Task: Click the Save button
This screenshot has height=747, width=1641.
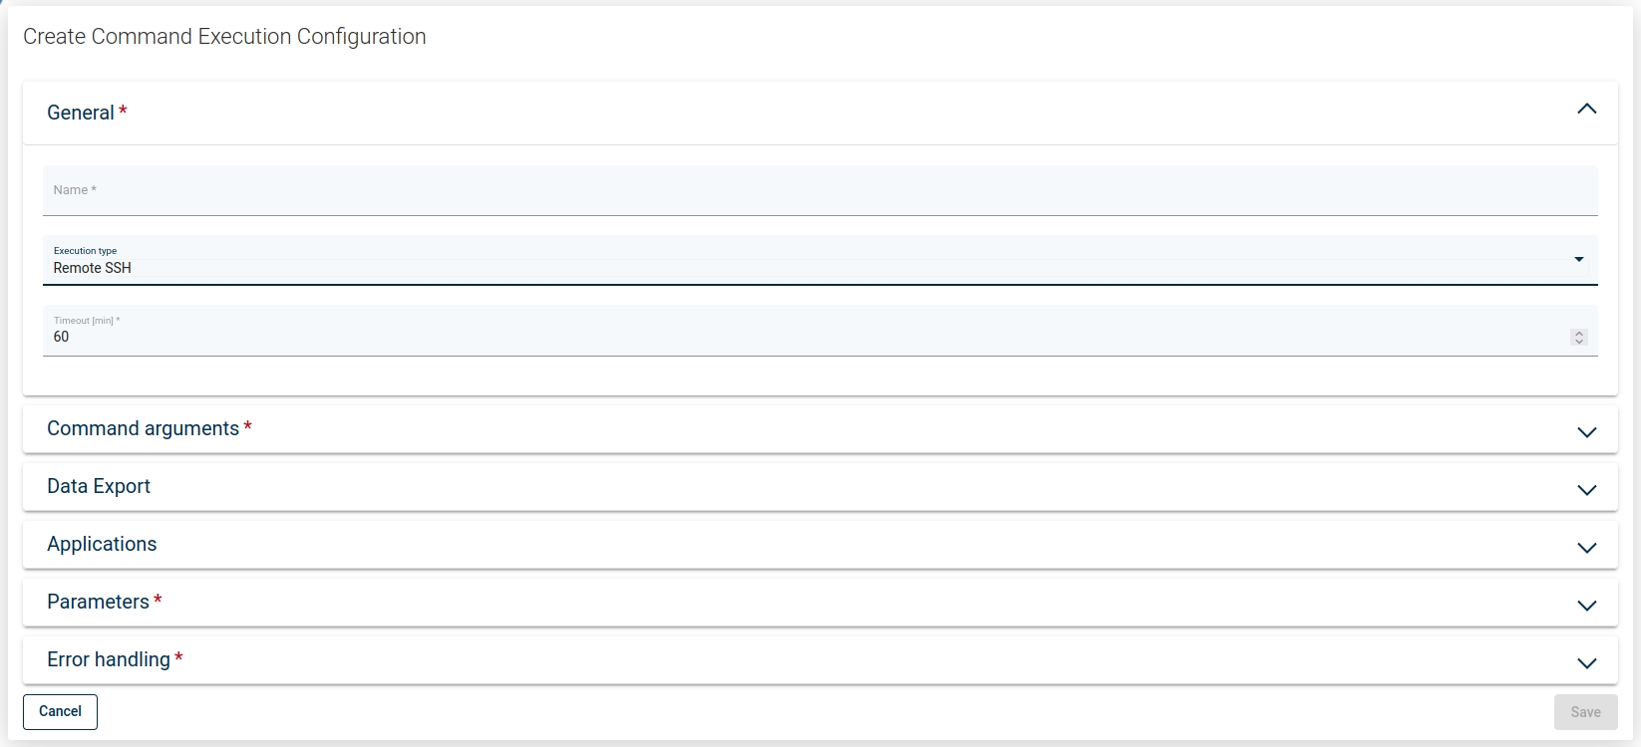Action: pyautogui.click(x=1585, y=712)
